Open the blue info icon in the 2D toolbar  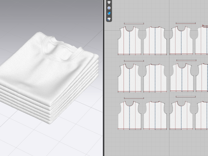tap(109, 8)
